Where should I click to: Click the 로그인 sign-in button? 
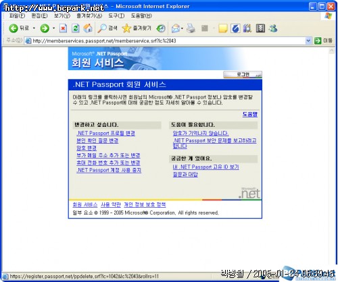[243, 74]
